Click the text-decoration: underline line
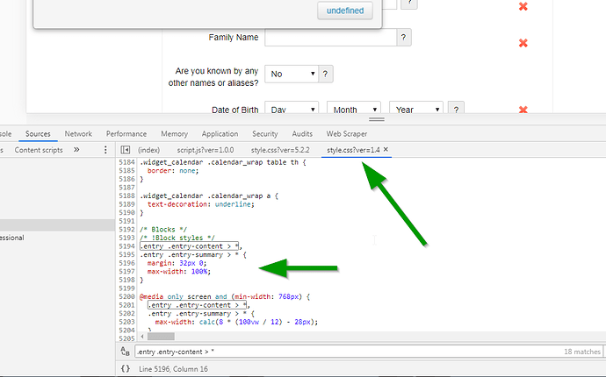 200,204
